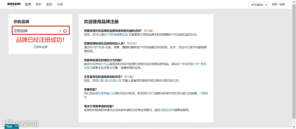
Task: Open the 支持 menu
Action: click(60, 4)
